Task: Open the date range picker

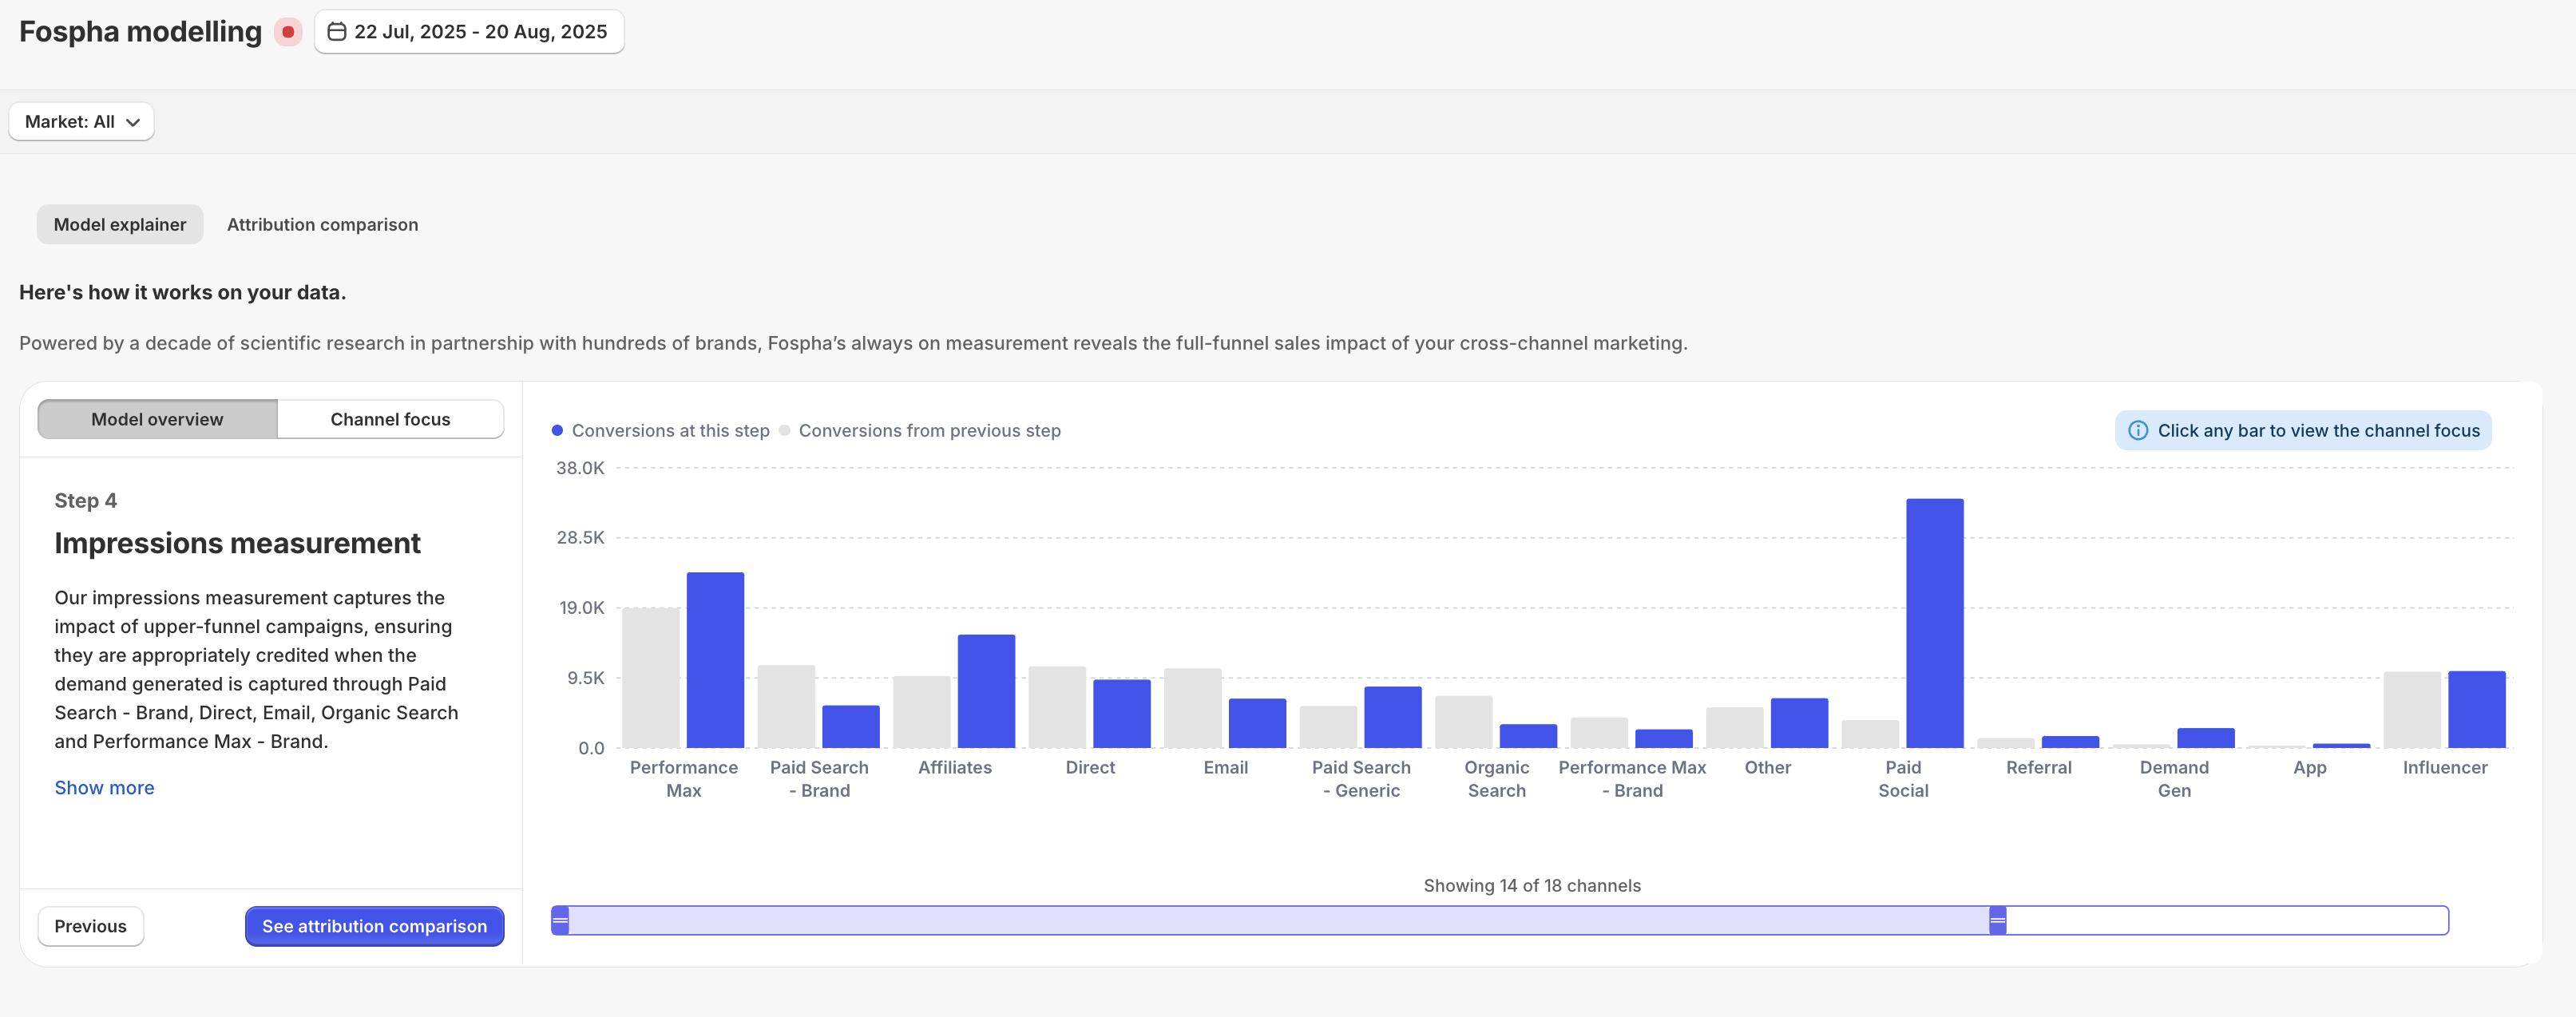Action: (x=469, y=32)
